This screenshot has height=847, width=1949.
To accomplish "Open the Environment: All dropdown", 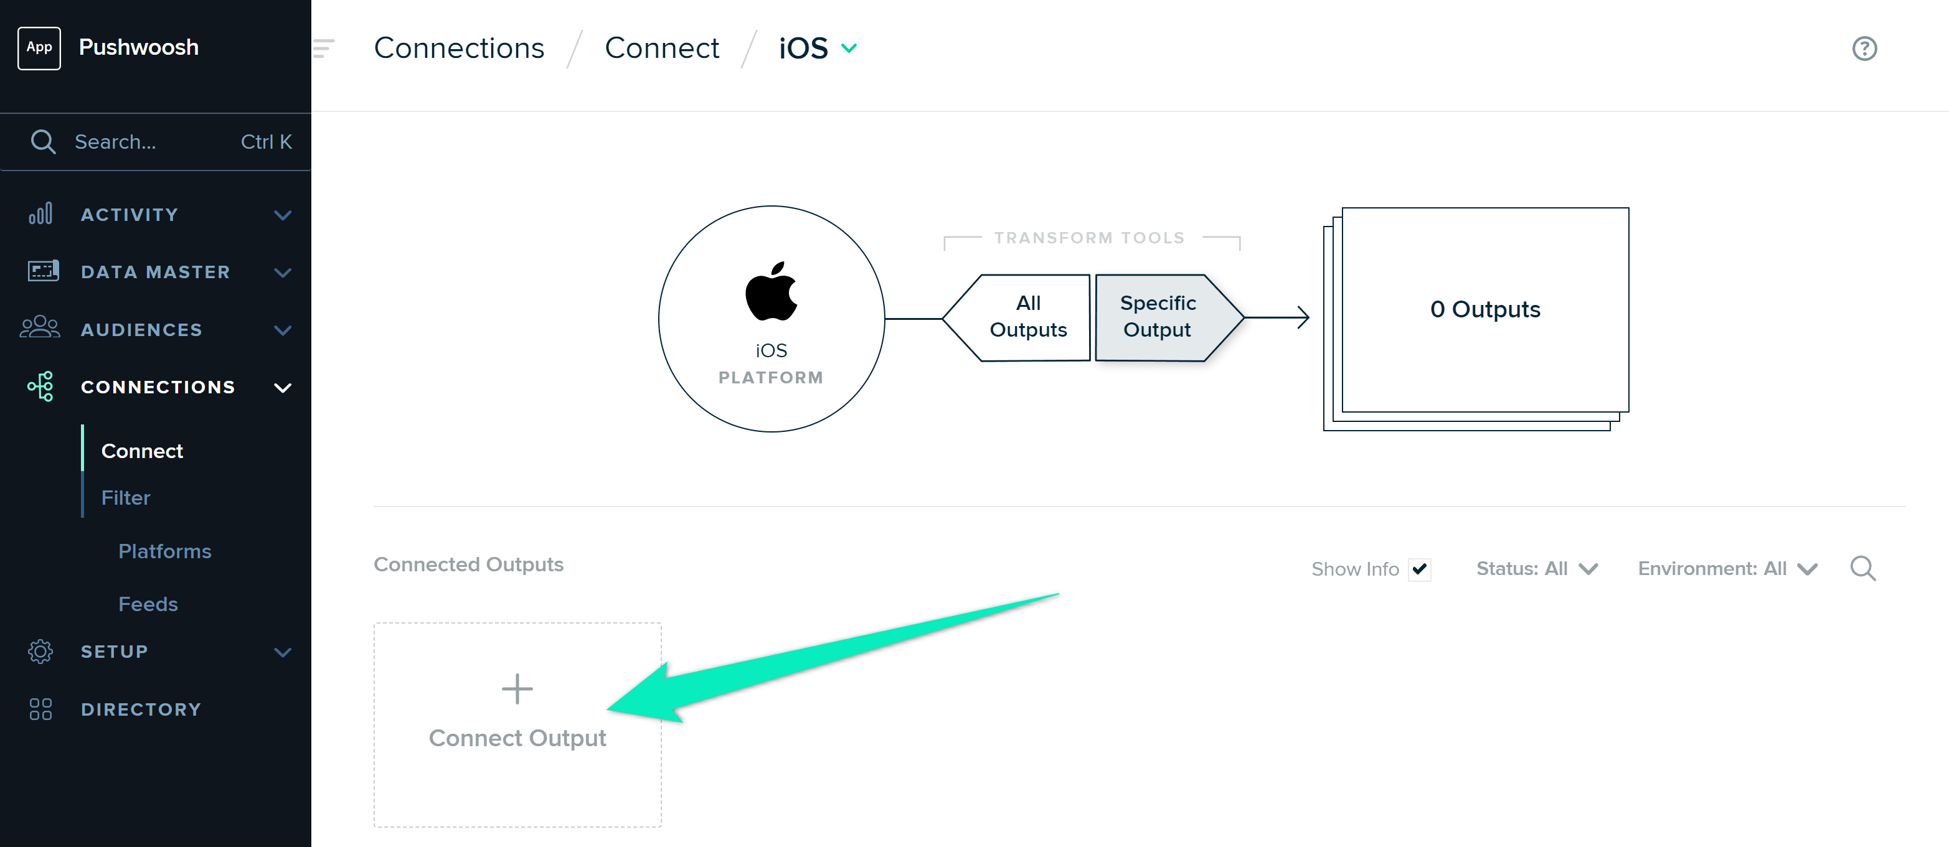I will click(1727, 569).
